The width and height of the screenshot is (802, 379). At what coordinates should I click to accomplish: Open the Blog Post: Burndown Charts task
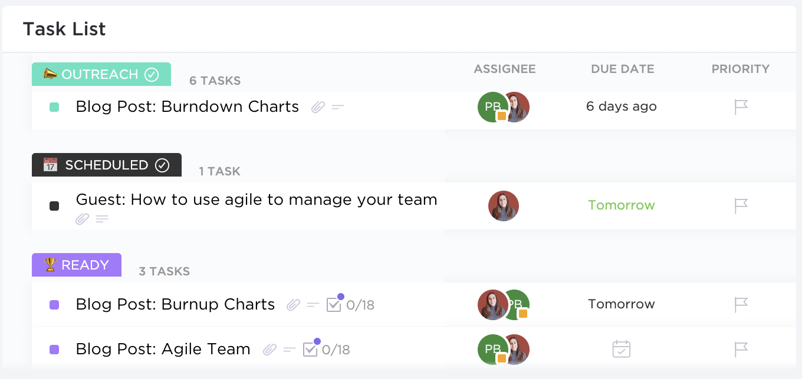[x=187, y=107]
